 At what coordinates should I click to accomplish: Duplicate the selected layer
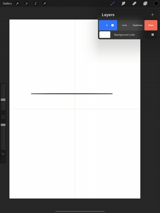pos(138,25)
